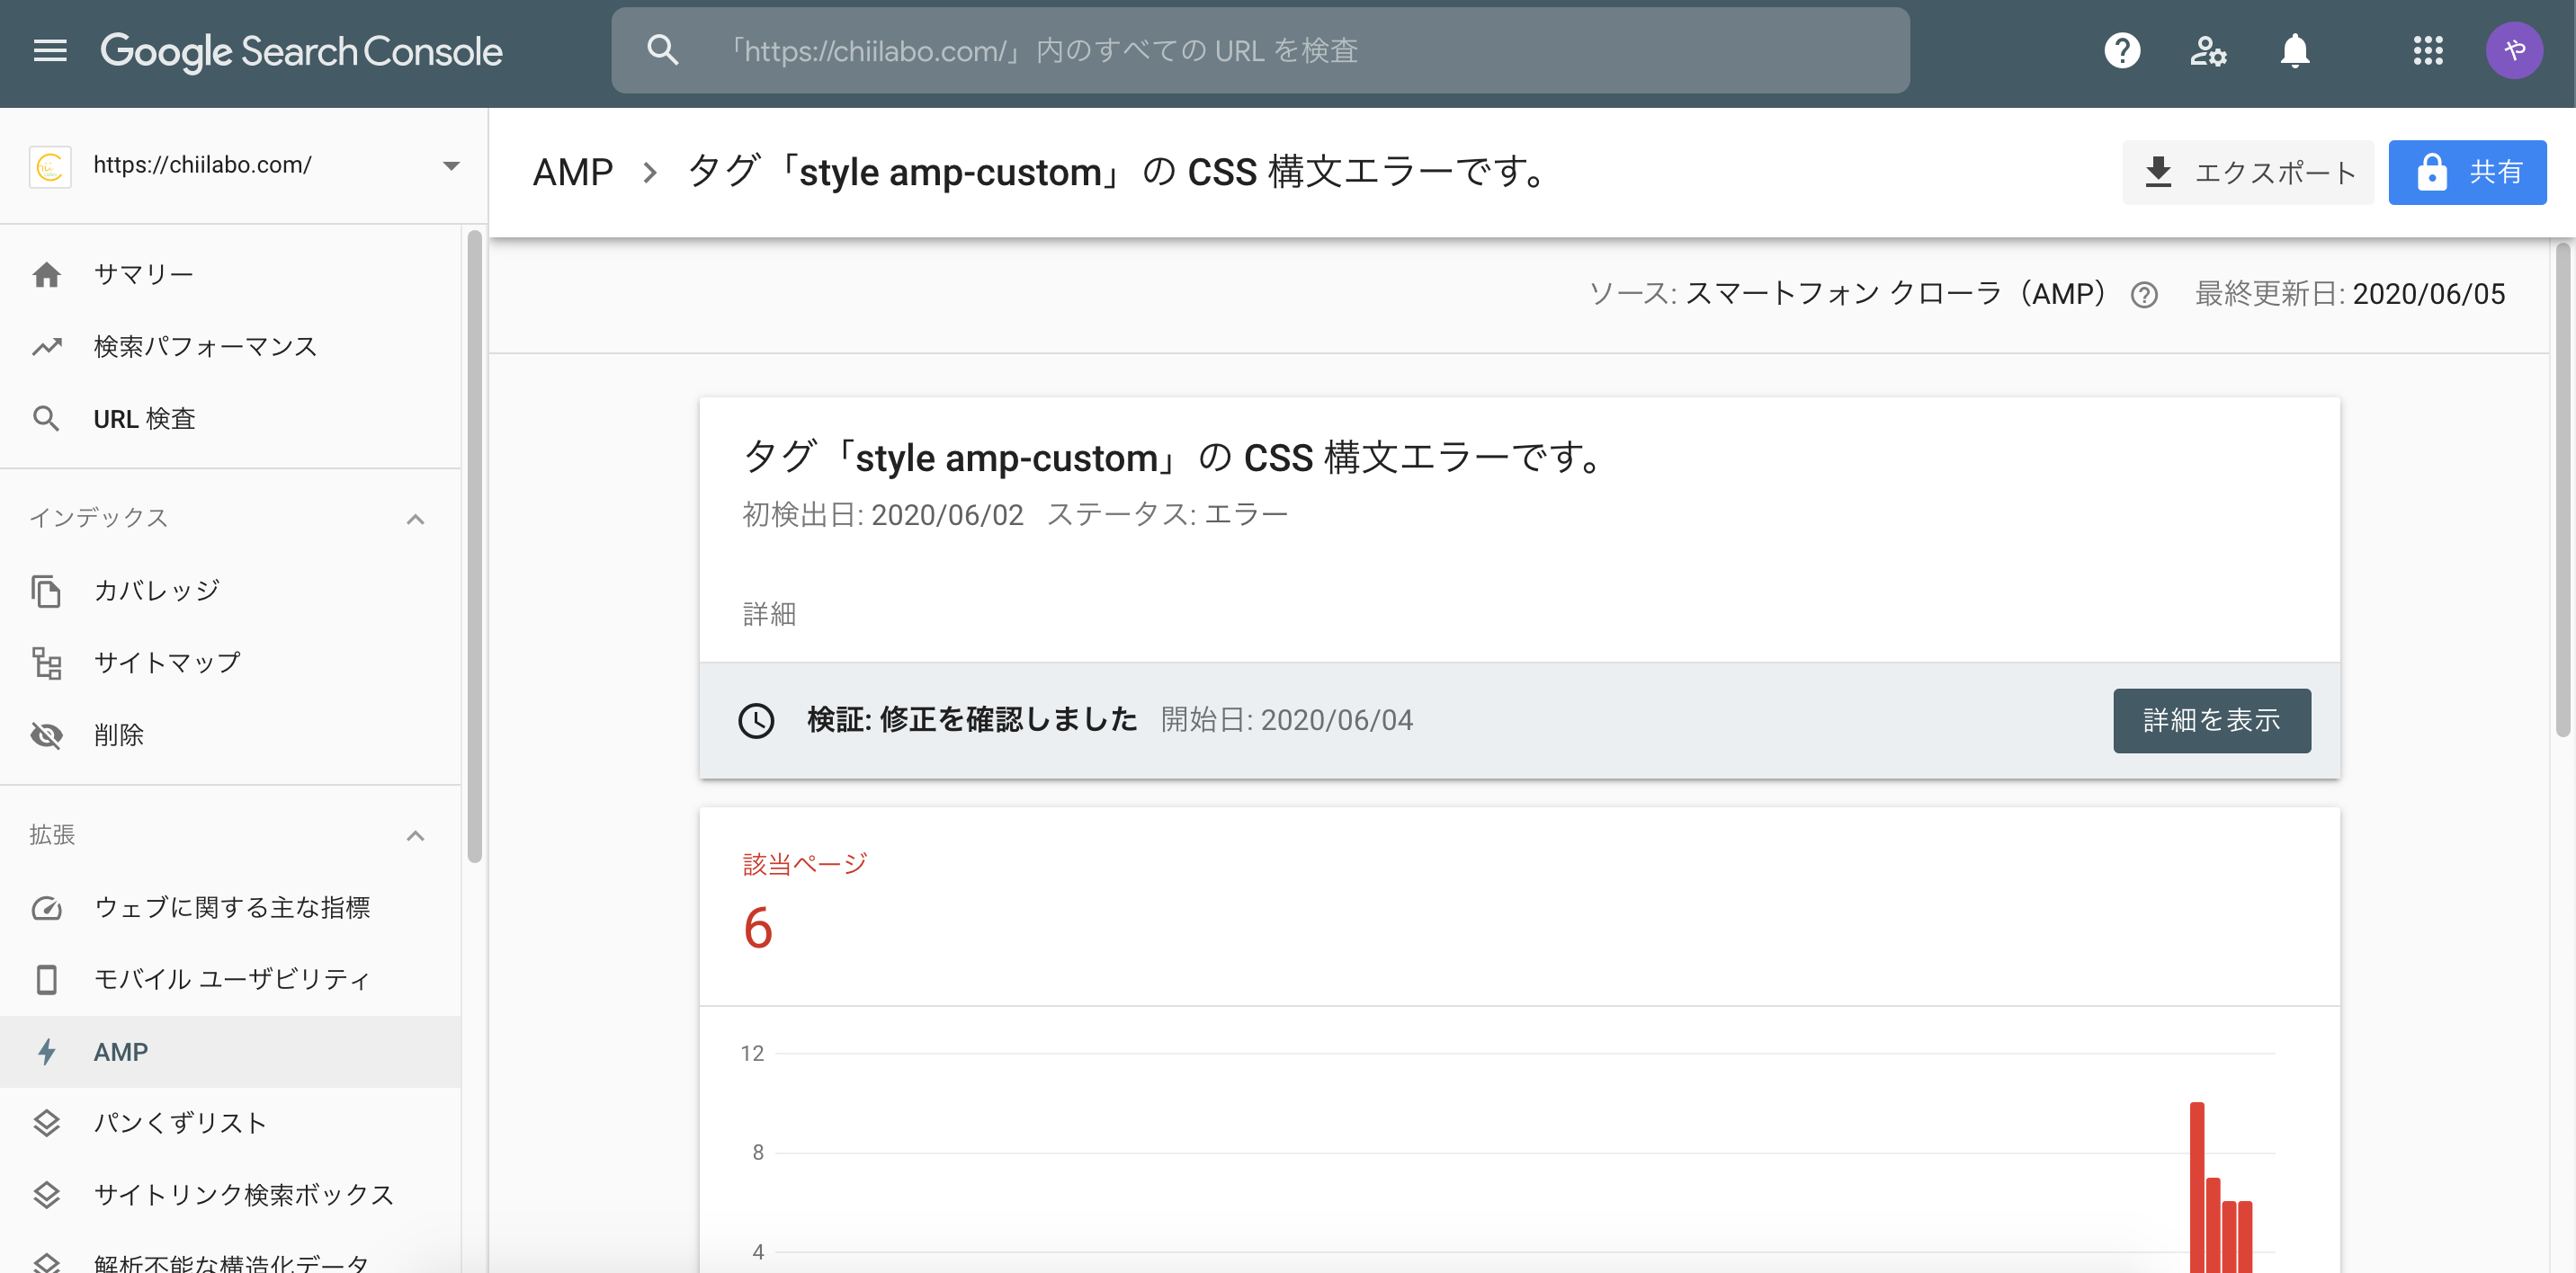Open the hamburger main menu

click(x=50, y=51)
